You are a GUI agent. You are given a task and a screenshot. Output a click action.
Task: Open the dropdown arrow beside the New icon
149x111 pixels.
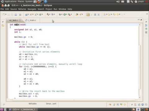[6, 14]
